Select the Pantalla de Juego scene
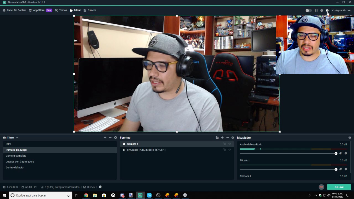Image resolution: width=354 pixels, height=199 pixels. 60,150
